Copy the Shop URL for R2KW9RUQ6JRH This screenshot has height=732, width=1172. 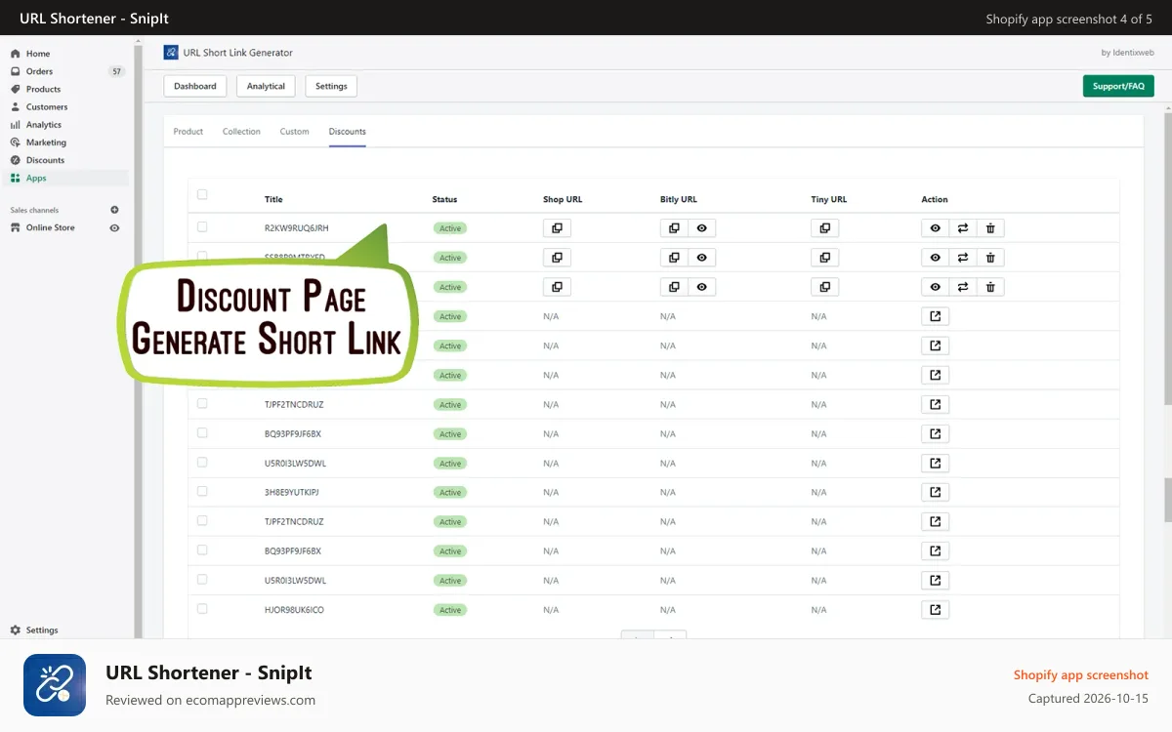[557, 228]
